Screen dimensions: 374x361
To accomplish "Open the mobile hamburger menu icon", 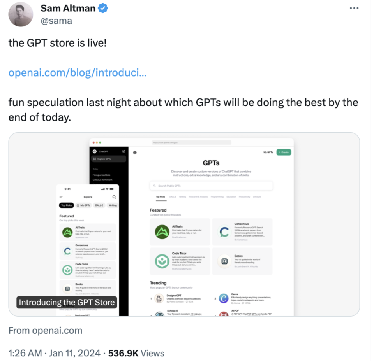I will [61, 197].
